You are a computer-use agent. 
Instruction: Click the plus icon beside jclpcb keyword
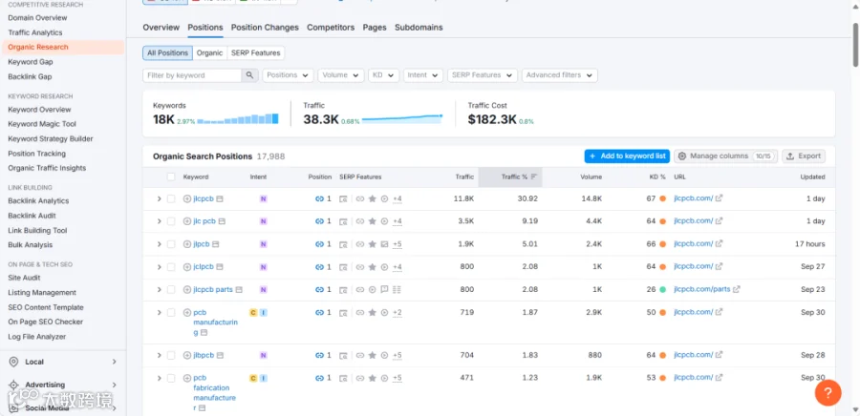tap(187, 266)
